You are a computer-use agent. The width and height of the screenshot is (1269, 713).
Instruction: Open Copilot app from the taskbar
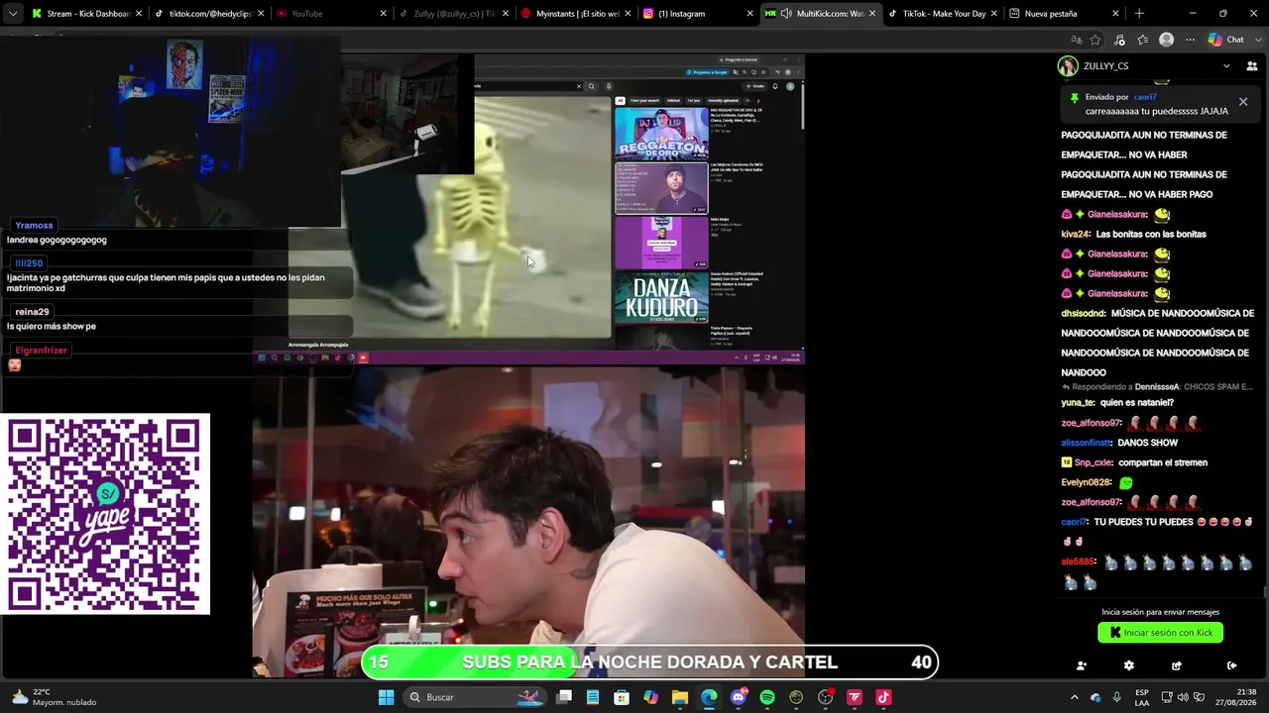pyautogui.click(x=650, y=697)
